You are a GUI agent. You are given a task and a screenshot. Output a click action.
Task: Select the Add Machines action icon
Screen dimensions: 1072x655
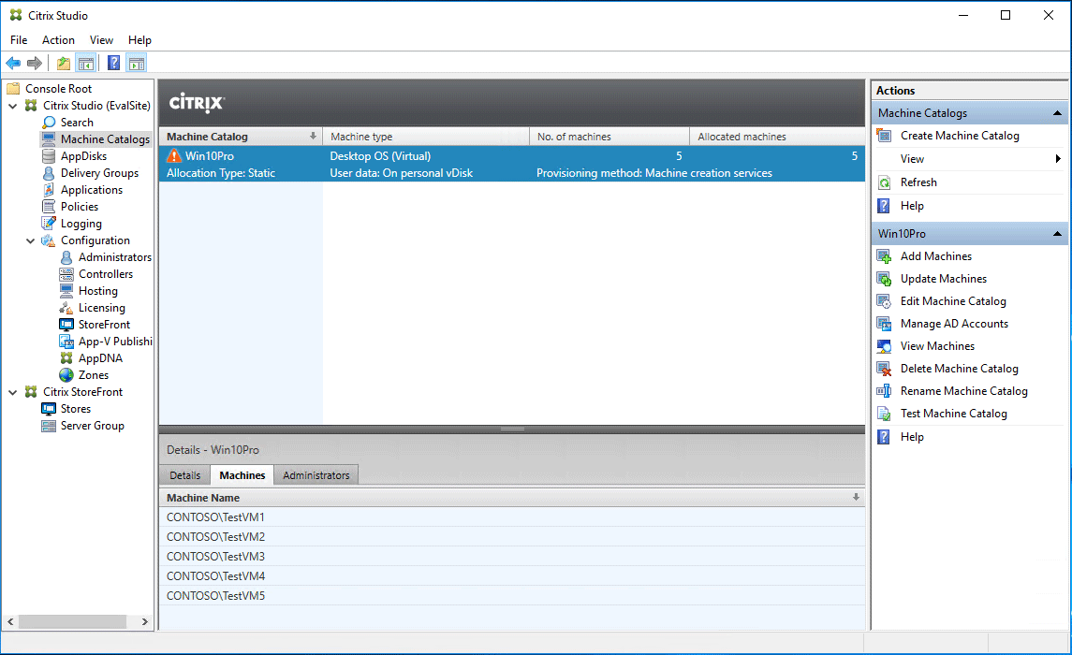click(884, 255)
